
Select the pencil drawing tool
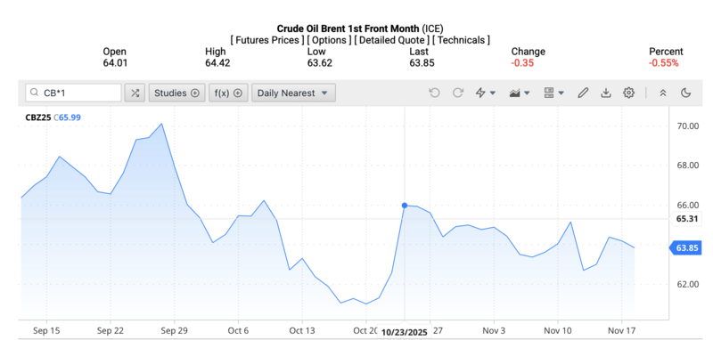pyautogui.click(x=583, y=93)
